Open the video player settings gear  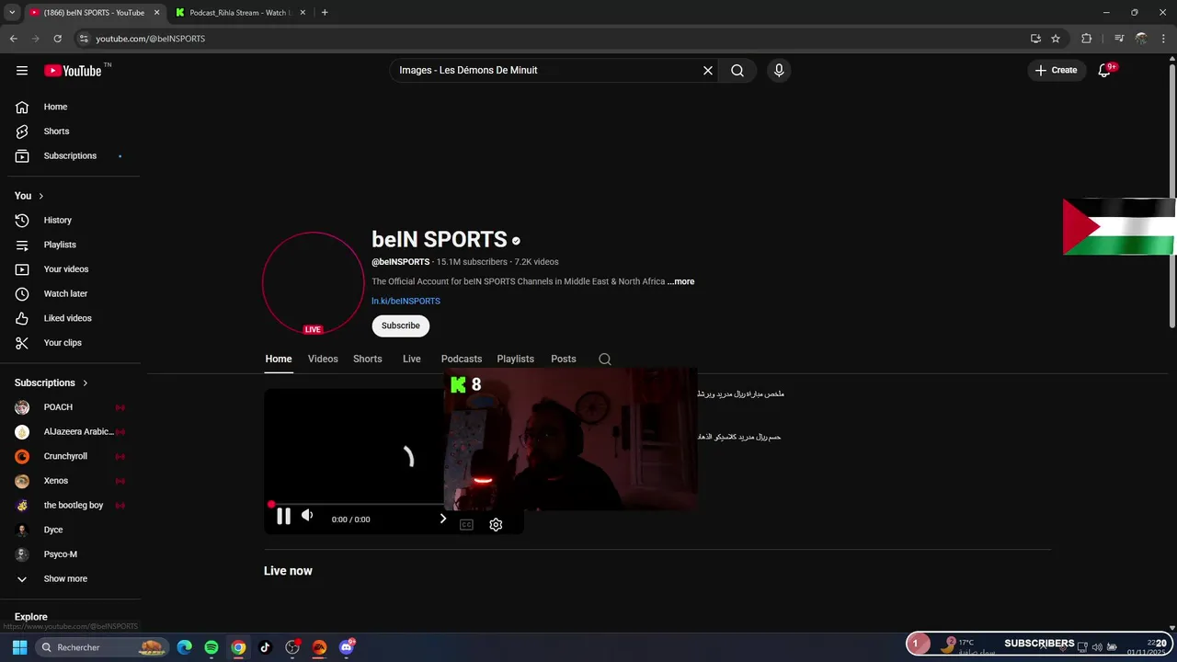[496, 524]
